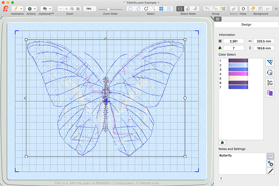Viewport: 279px width, 186px height.
Task: Click the Zoom Out minus button
Action: click(61, 9)
